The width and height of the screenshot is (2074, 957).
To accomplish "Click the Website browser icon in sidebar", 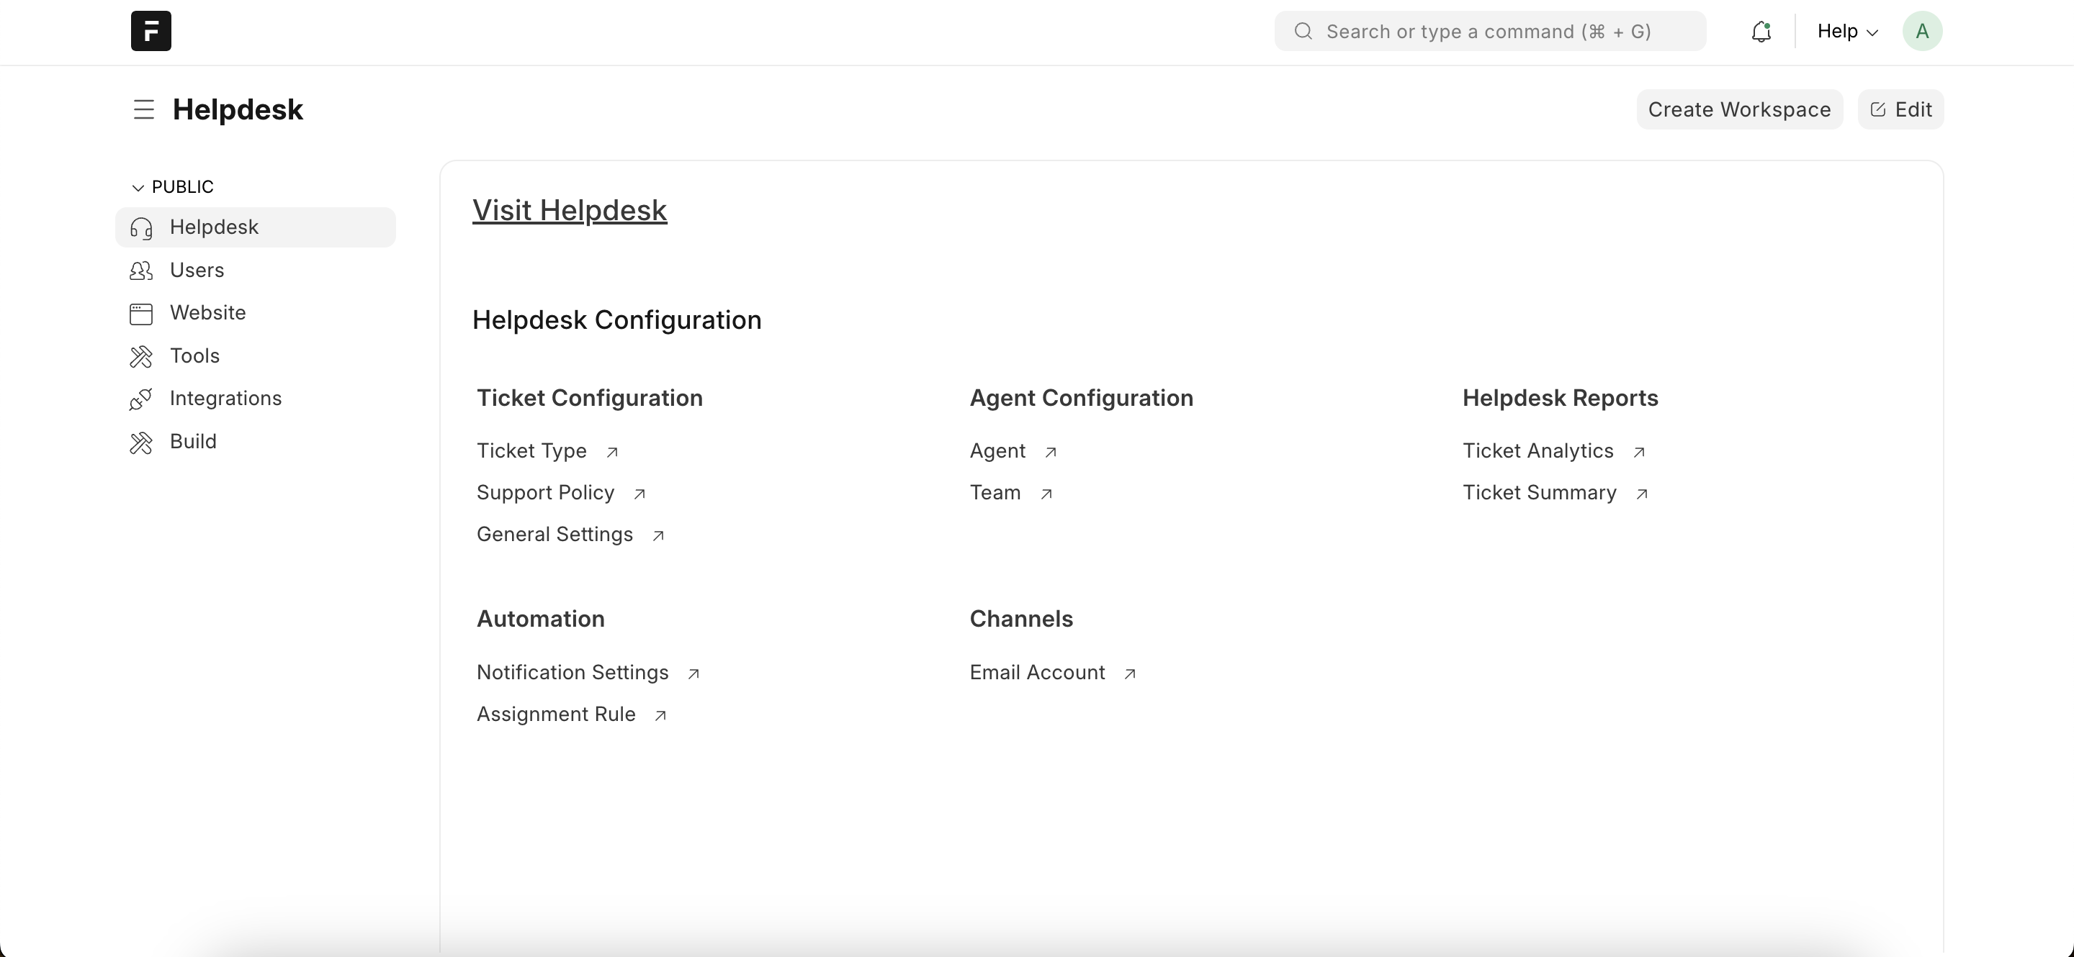I will click(x=141, y=313).
